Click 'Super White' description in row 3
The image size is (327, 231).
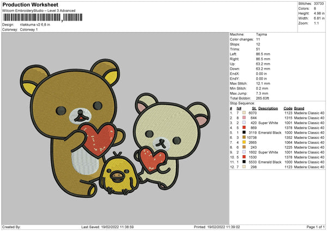pyautogui.click(x=268, y=123)
